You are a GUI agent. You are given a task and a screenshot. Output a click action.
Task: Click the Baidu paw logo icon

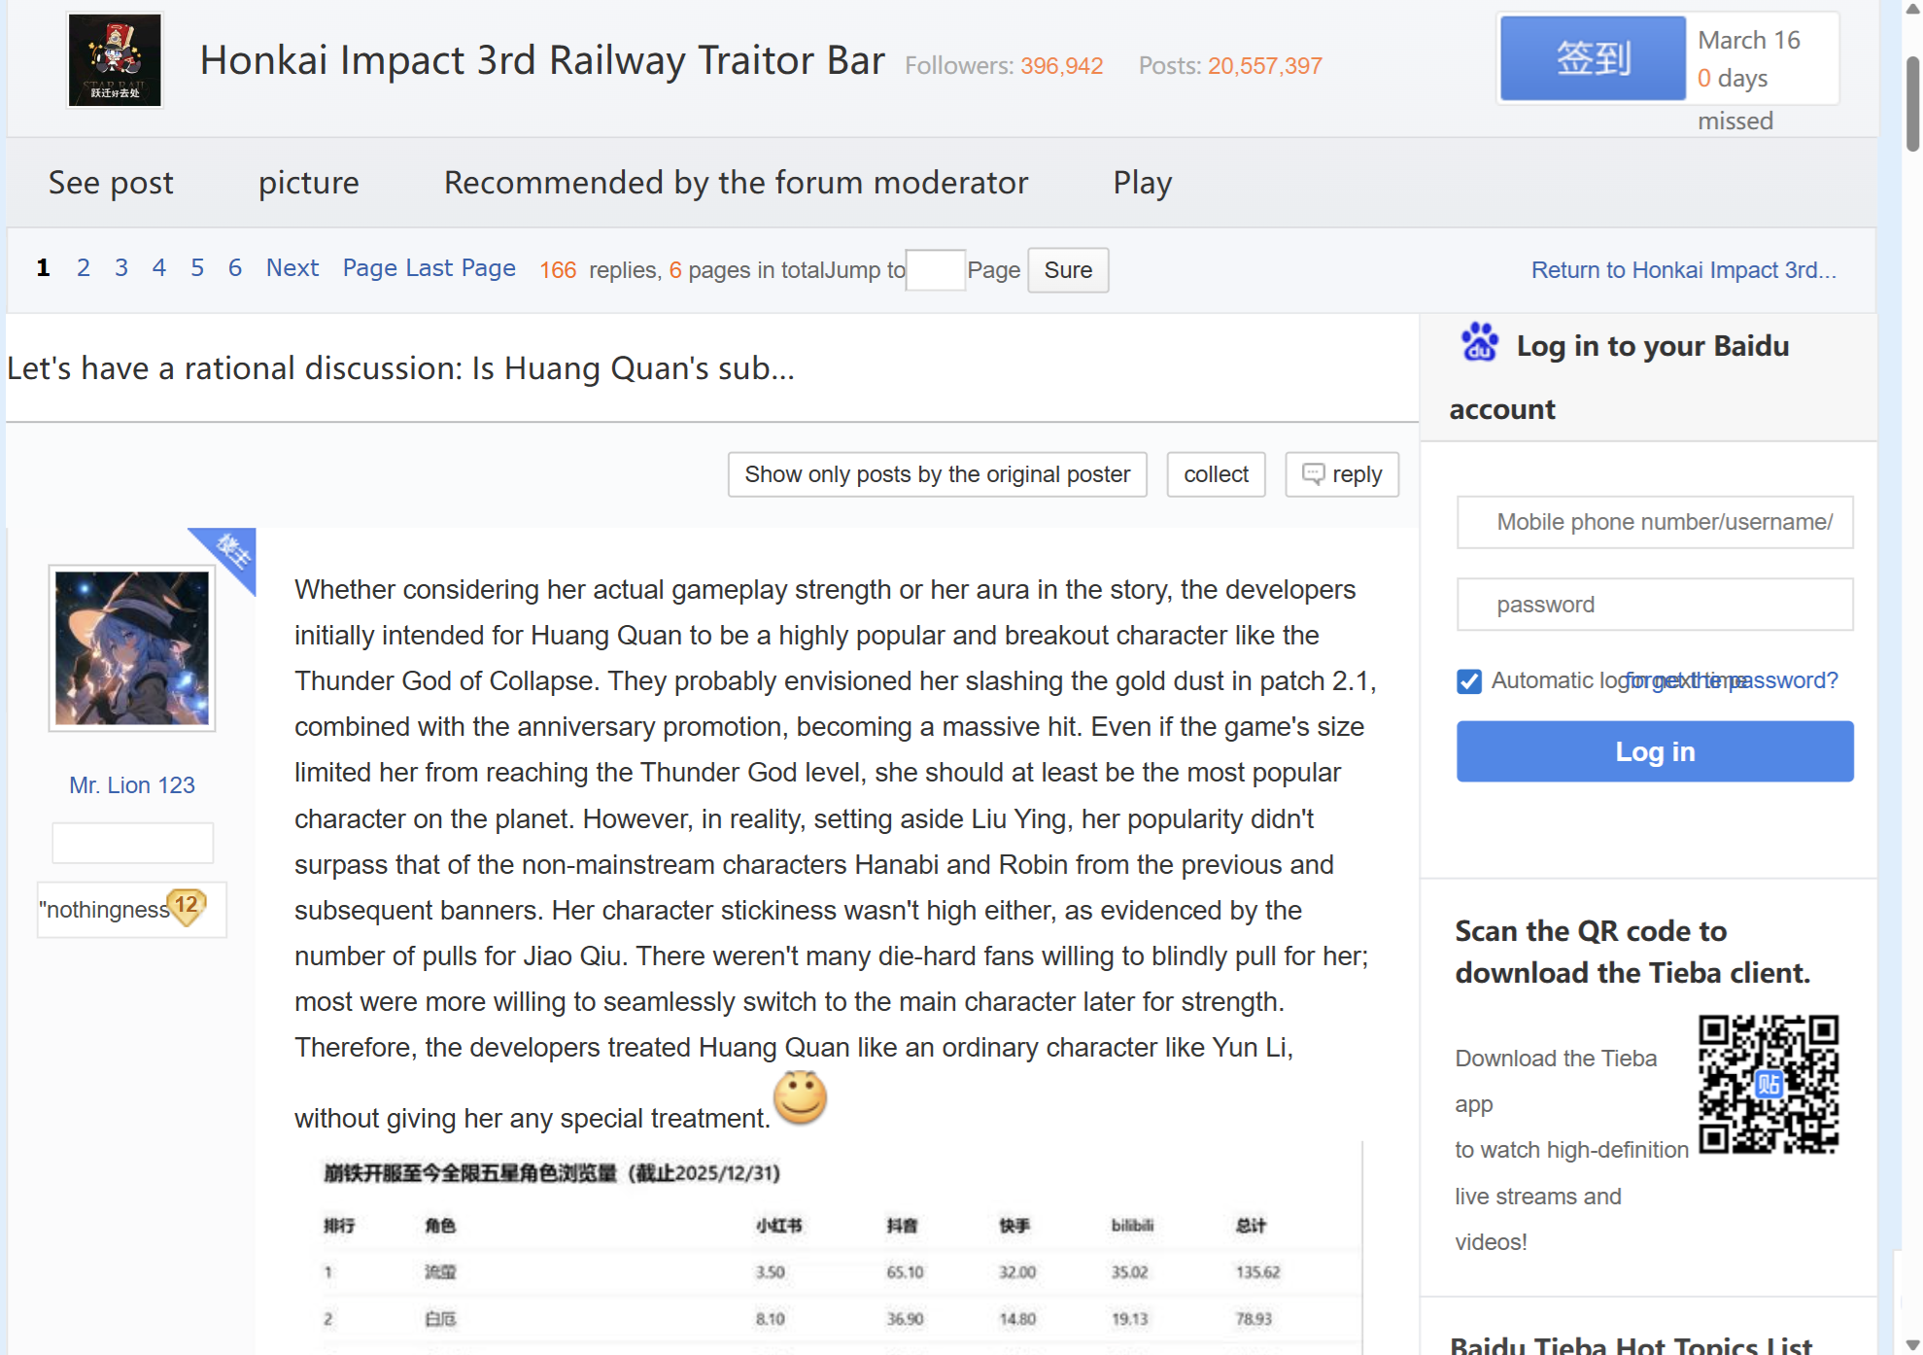(x=1479, y=343)
